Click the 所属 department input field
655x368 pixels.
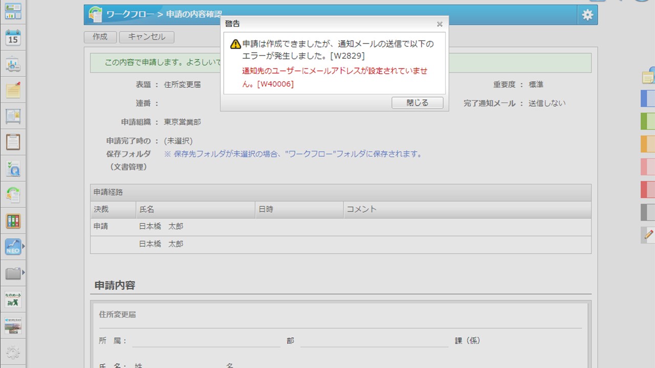pyautogui.click(x=206, y=341)
